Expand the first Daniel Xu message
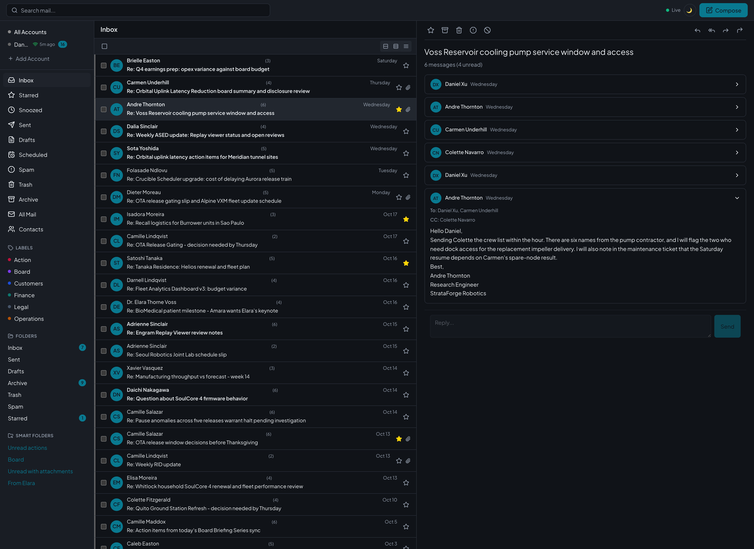This screenshot has height=549, width=754. pyautogui.click(x=585, y=84)
